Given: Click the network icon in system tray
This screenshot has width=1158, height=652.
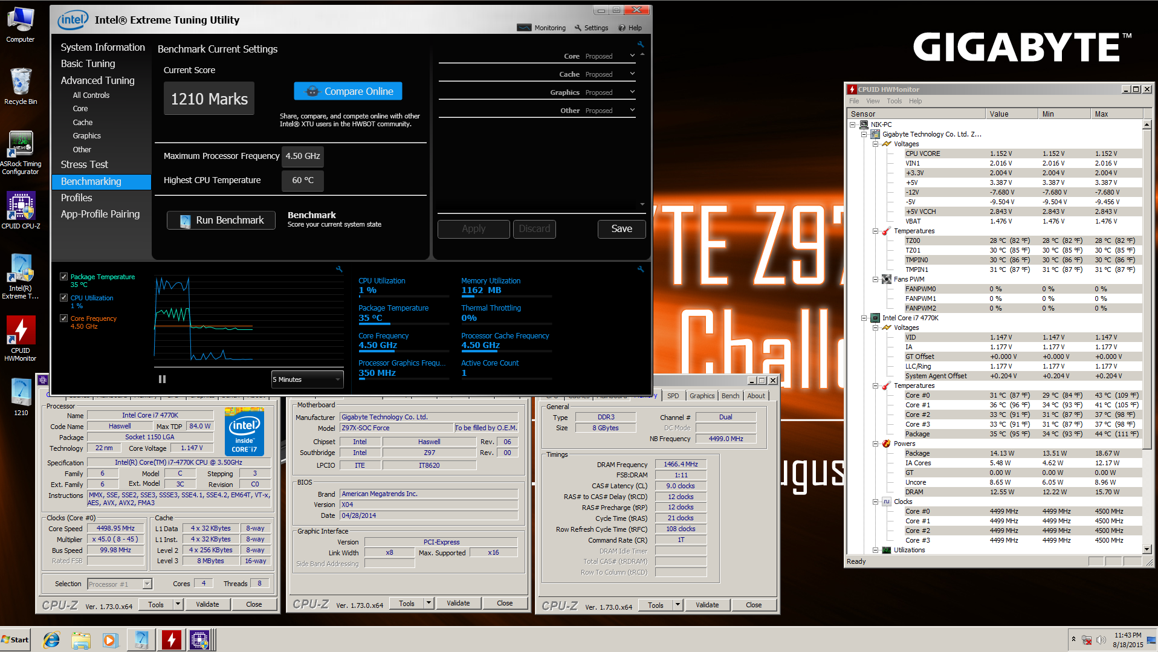Looking at the screenshot, I should point(1087,640).
